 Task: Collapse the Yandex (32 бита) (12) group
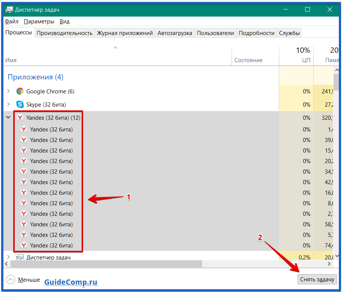(x=8, y=118)
